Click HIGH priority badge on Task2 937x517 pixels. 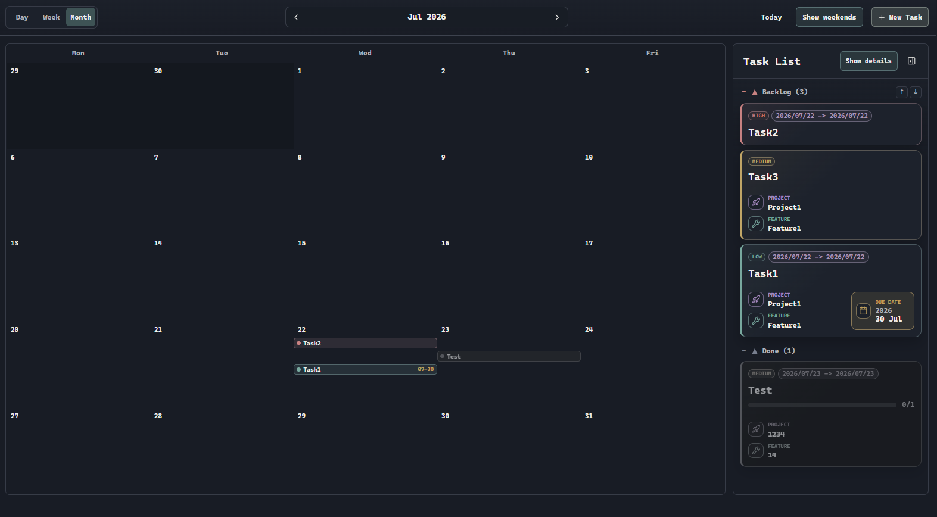758,116
